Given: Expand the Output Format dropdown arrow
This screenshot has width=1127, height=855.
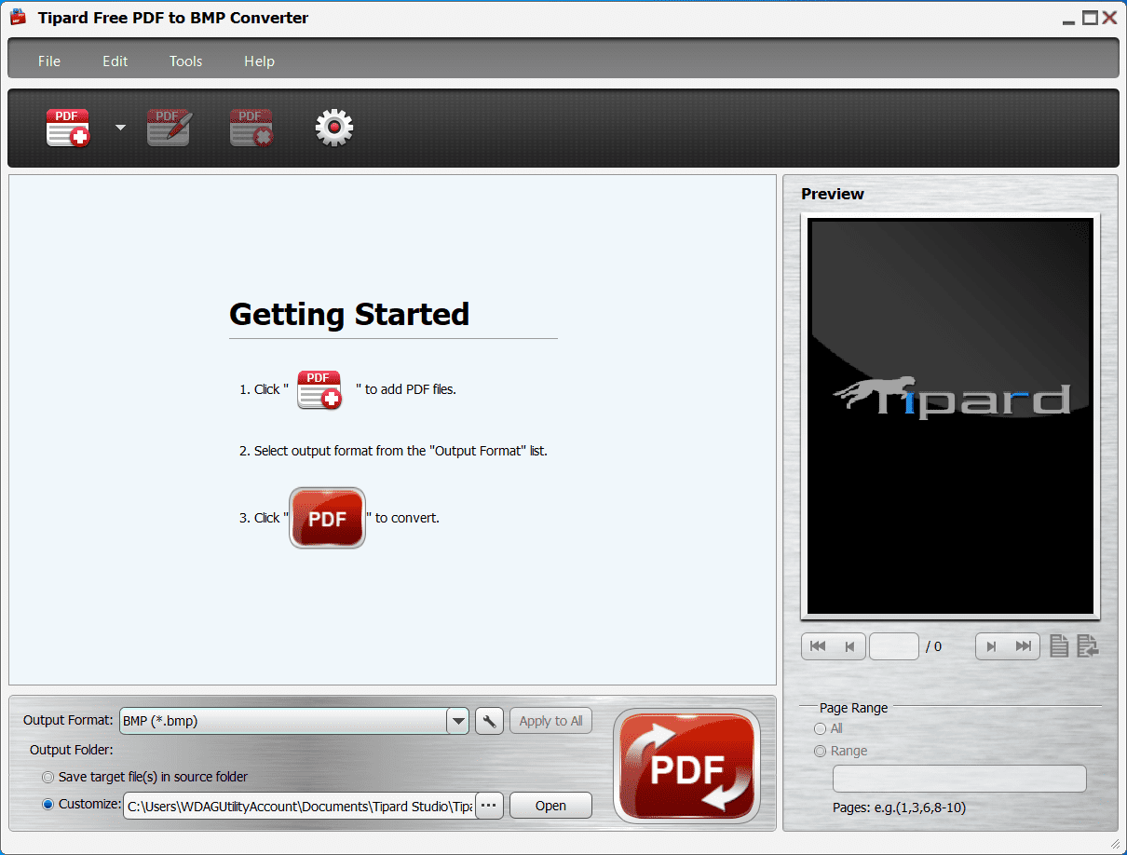Looking at the screenshot, I should (x=457, y=721).
